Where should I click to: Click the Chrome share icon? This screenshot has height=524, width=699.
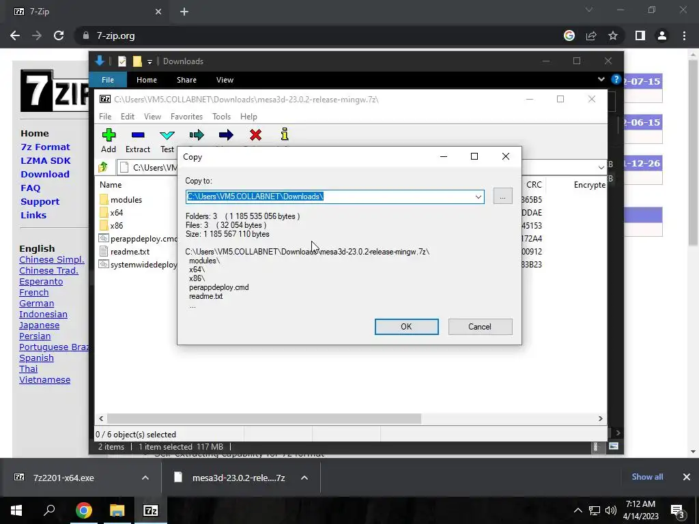point(591,35)
